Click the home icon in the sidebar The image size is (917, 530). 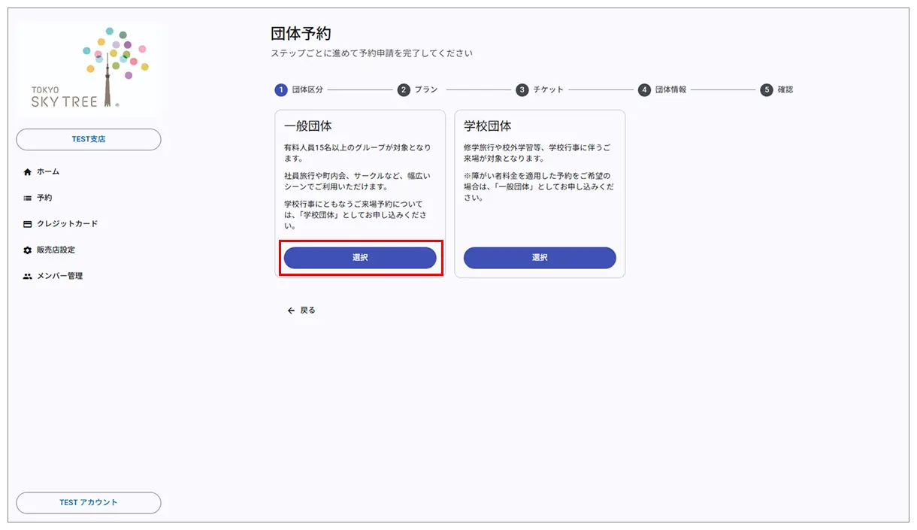[28, 171]
